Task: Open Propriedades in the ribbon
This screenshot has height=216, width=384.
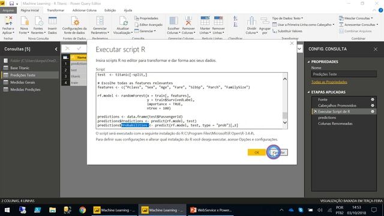Action: (146, 19)
